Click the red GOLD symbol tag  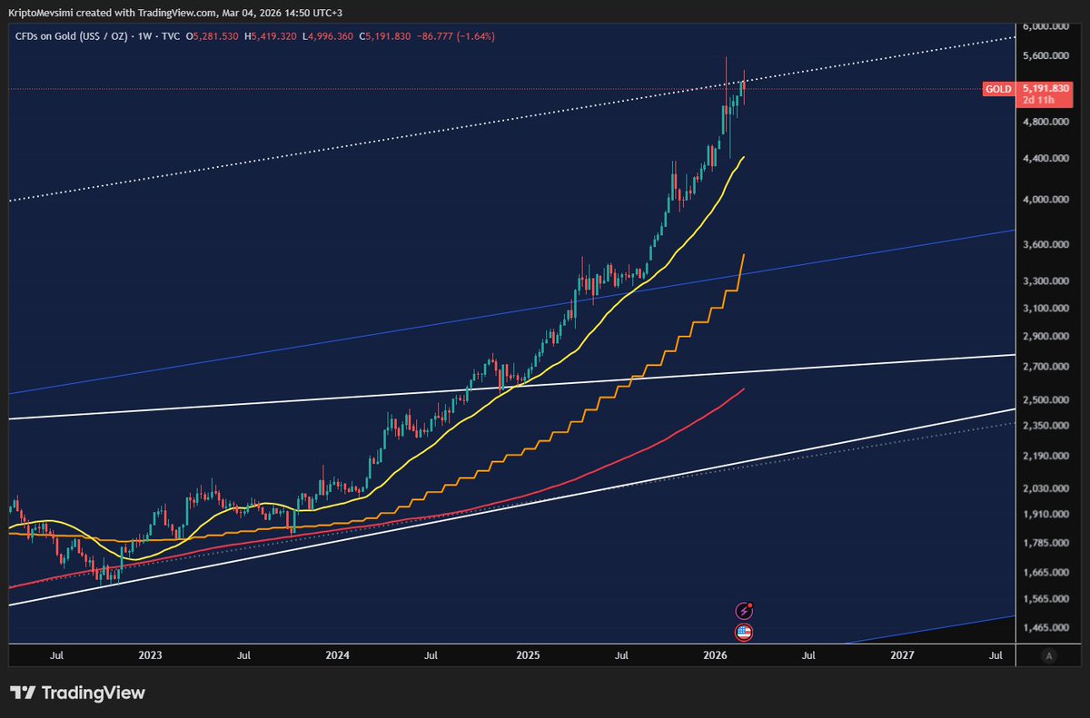click(x=997, y=89)
